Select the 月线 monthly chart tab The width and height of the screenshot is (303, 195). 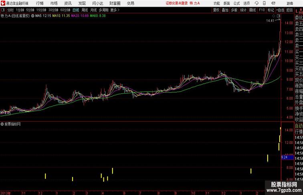(x=93, y=10)
